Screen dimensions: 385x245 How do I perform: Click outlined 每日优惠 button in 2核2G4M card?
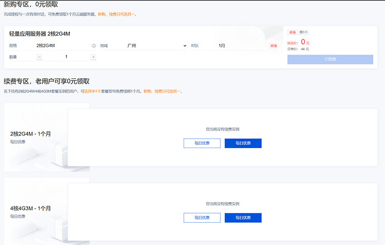click(202, 143)
